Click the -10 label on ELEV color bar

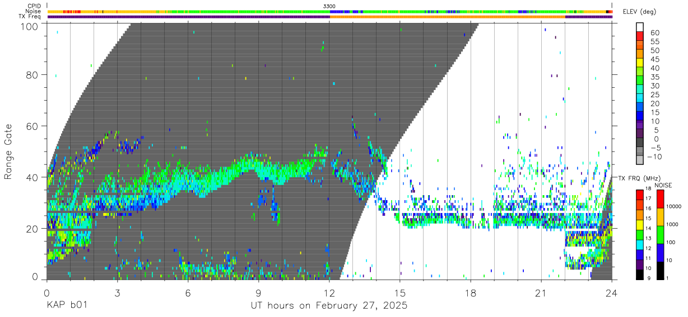coord(654,157)
